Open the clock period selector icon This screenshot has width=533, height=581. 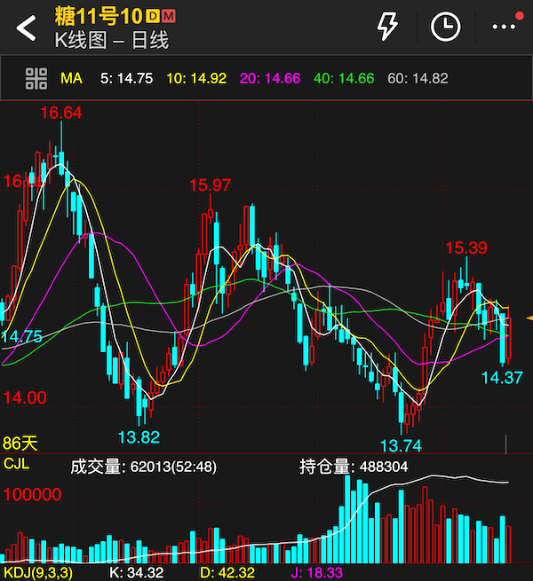(x=445, y=27)
